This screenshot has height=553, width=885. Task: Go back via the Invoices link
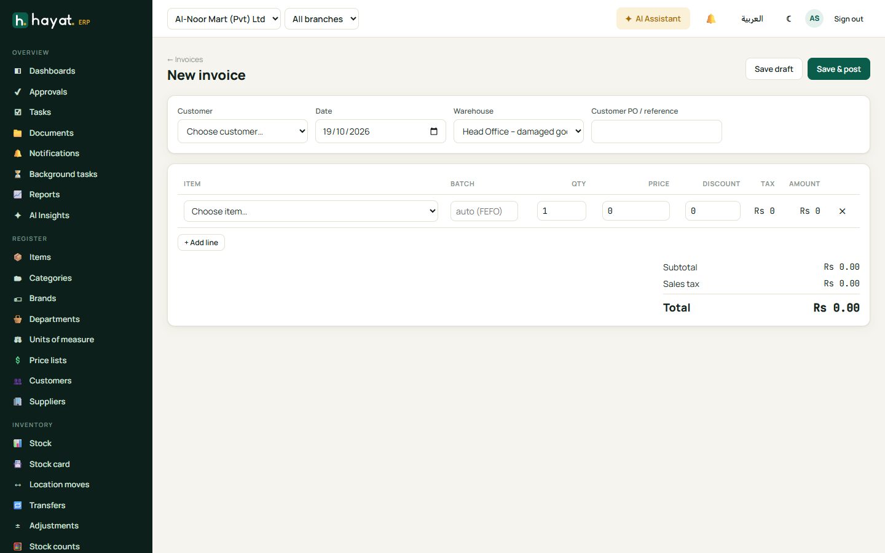(185, 60)
